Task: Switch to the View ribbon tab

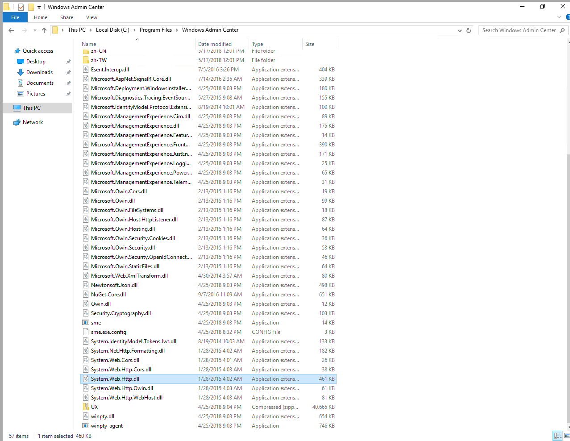Action: [92, 17]
